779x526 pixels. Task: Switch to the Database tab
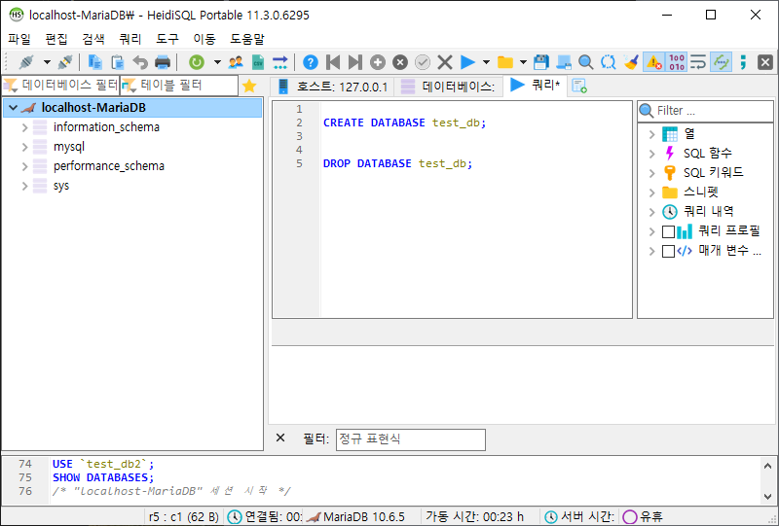448,87
